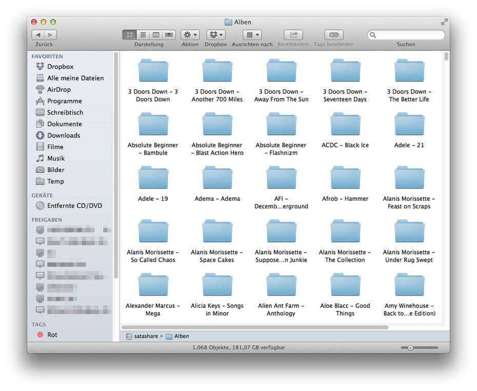Select folder 3 Doors Down - Seventeen Days
Screen dimensions: 477x391
345,71
